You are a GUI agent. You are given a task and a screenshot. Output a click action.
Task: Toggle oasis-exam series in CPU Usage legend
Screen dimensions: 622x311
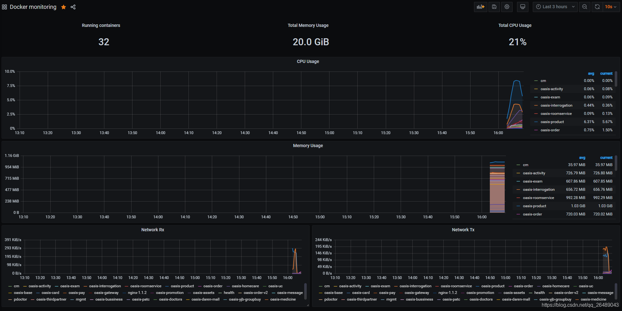click(x=550, y=97)
